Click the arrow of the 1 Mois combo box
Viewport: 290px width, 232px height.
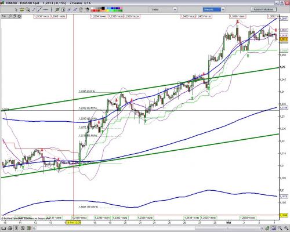(x=175, y=9)
